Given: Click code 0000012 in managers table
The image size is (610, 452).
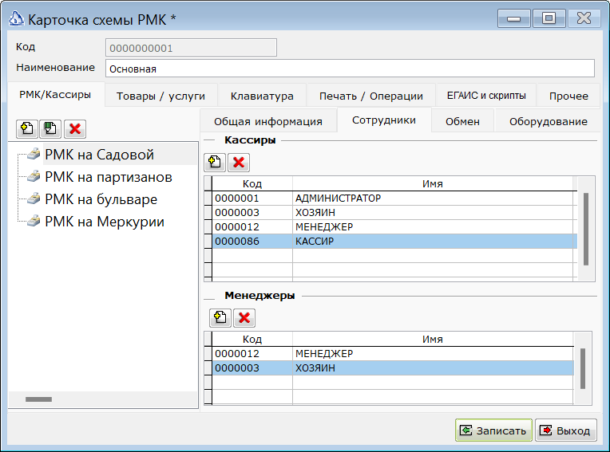Looking at the screenshot, I should (x=237, y=353).
